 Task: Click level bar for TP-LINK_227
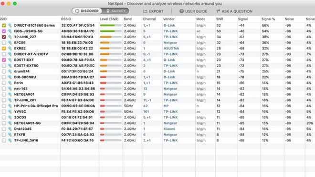(111, 37)
